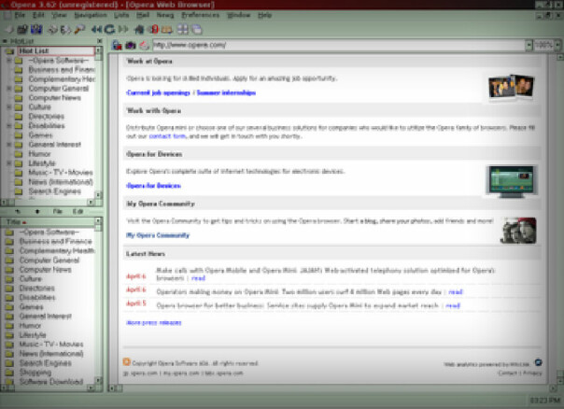Click the Print icon in main toolbar
564x409 pixels.
tap(52, 30)
